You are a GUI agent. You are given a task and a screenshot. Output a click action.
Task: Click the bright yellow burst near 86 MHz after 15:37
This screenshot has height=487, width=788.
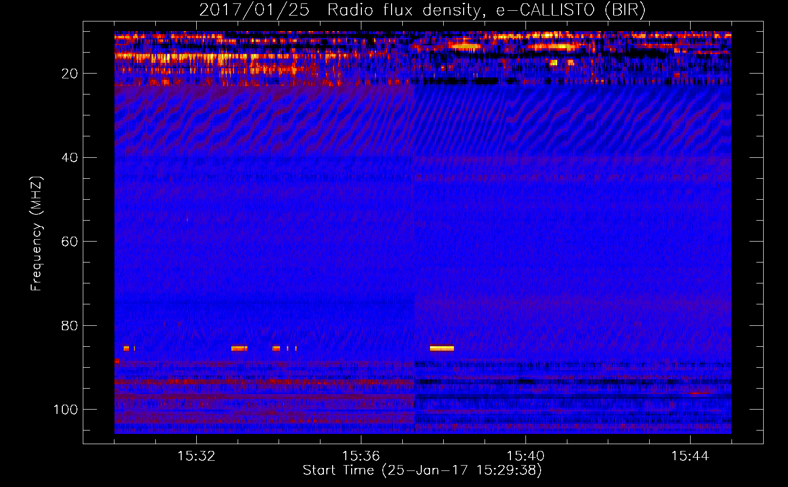[442, 348]
